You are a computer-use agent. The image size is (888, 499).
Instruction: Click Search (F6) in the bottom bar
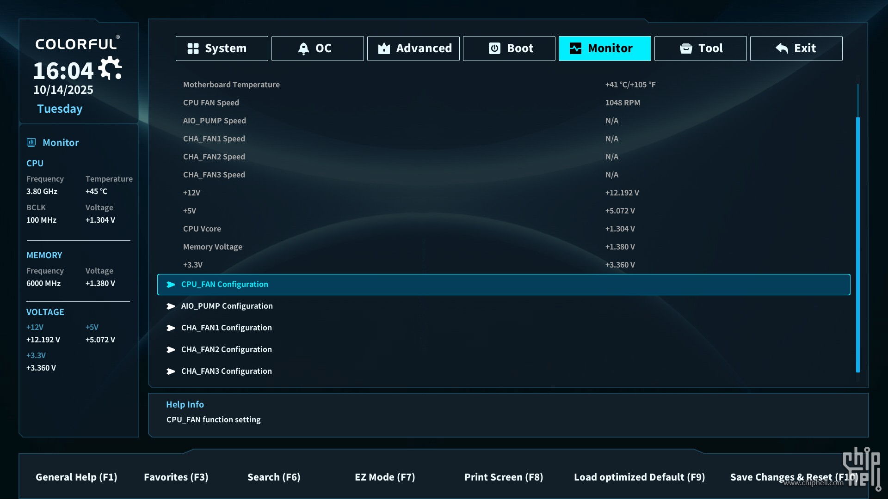[x=274, y=477]
